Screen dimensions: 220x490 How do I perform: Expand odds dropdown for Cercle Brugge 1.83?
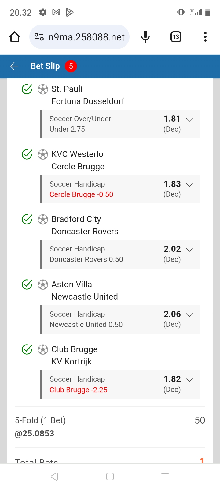(x=189, y=185)
